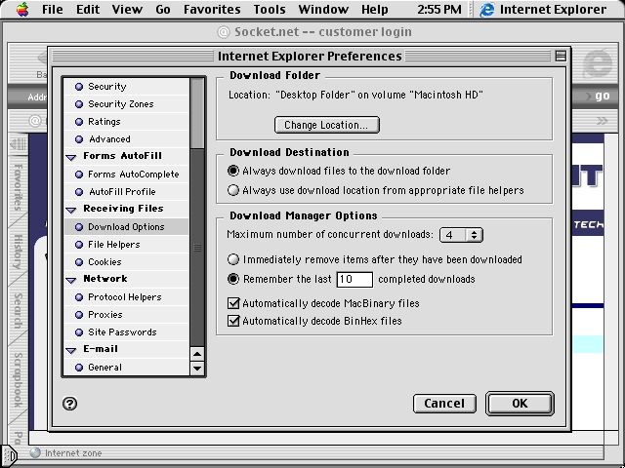Click the toolbar overflow chevron in browser

point(602,120)
